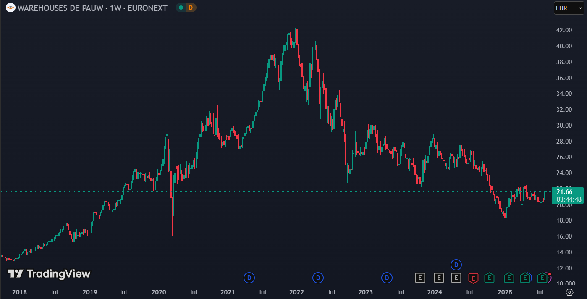Click the 2024 label on time axis
The height and width of the screenshot is (299, 587).
click(435, 292)
